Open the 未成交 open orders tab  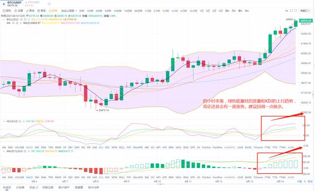[x=6, y=188]
